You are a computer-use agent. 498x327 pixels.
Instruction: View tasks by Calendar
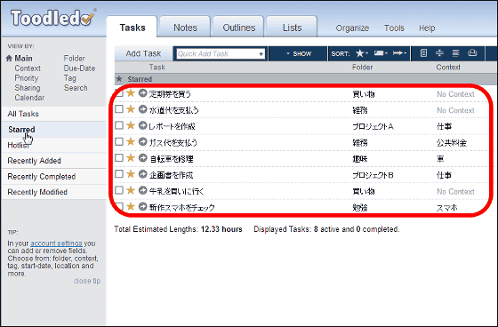click(x=29, y=98)
